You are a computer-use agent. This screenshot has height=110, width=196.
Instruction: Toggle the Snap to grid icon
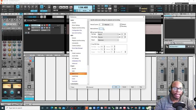(42, 7)
